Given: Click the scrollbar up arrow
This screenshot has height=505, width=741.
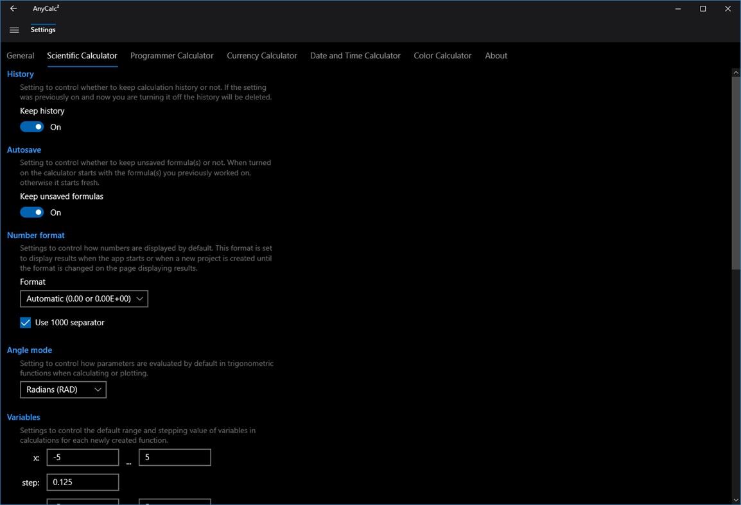Looking at the screenshot, I should (x=736, y=72).
